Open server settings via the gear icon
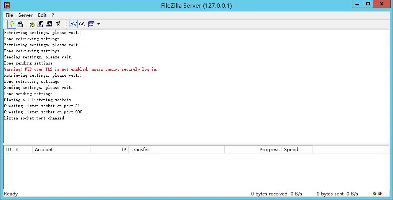393x200 pixels. (31, 24)
